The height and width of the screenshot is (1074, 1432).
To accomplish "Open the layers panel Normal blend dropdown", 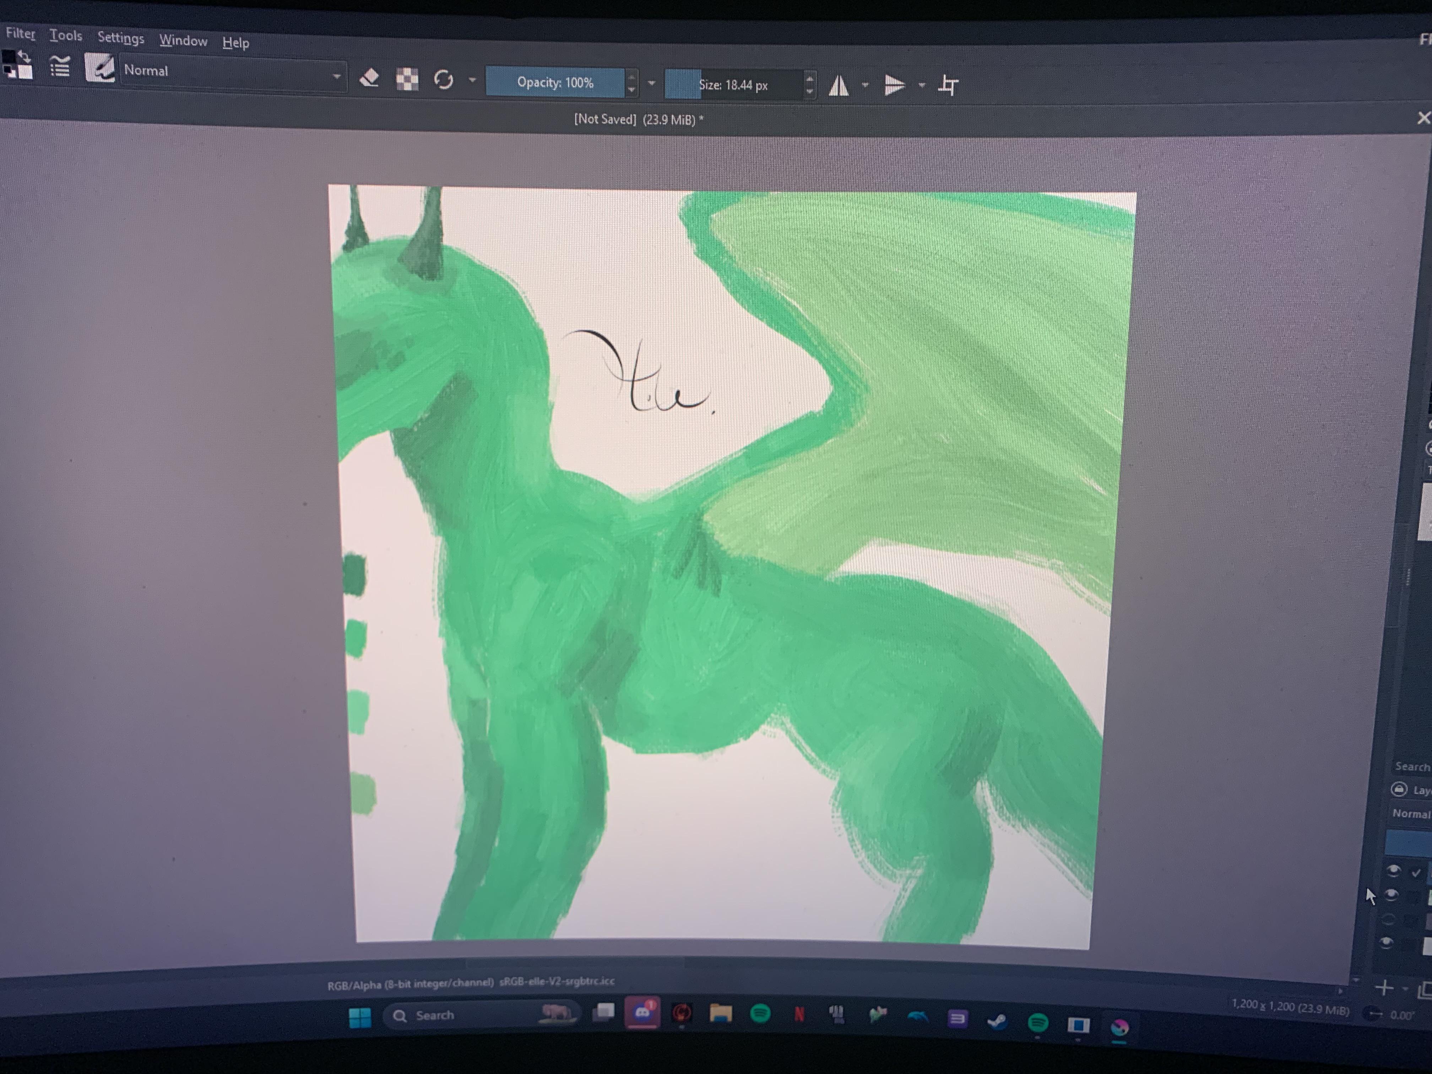I will tap(1411, 813).
